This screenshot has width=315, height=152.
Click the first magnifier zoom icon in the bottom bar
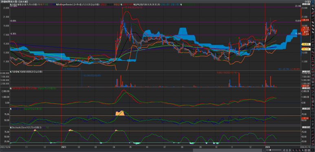pyautogui.click(x=293, y=150)
